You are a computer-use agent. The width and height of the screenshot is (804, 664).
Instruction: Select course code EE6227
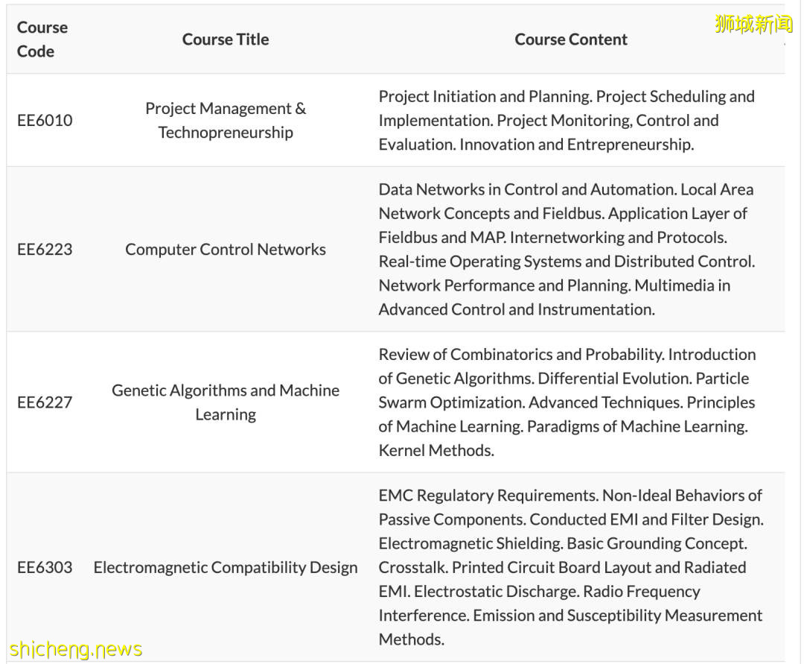pos(45,402)
